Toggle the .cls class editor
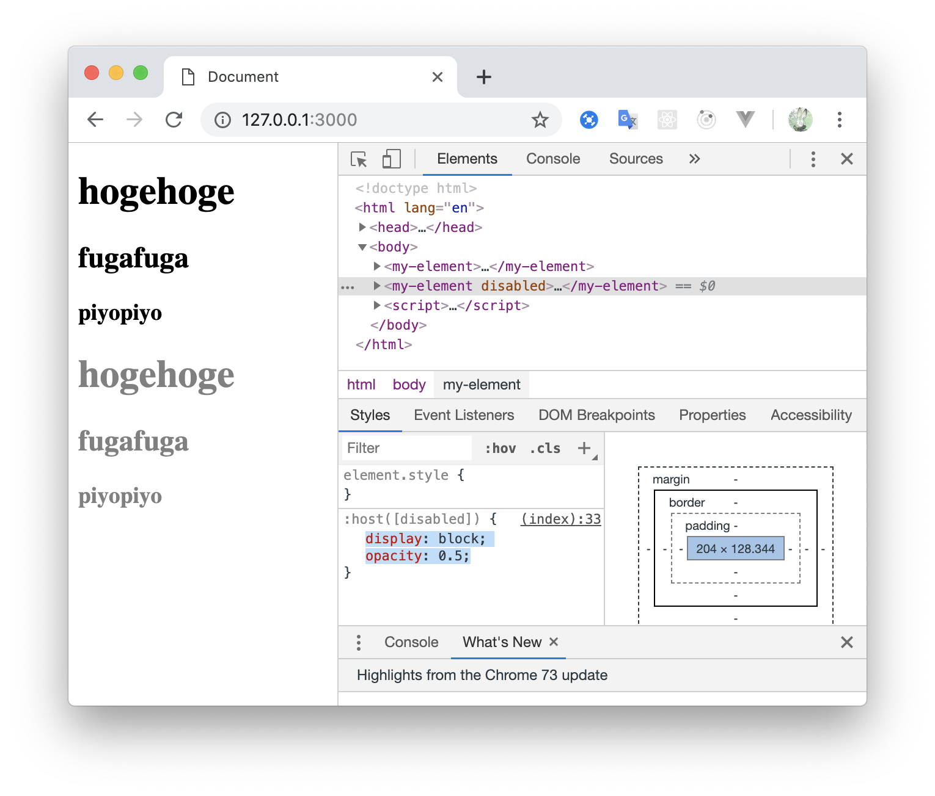The image size is (935, 796). click(544, 447)
